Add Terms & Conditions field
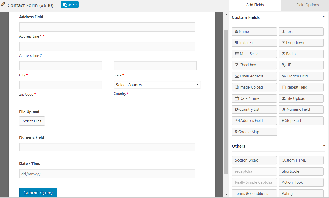The height and width of the screenshot is (198, 329). click(254, 194)
